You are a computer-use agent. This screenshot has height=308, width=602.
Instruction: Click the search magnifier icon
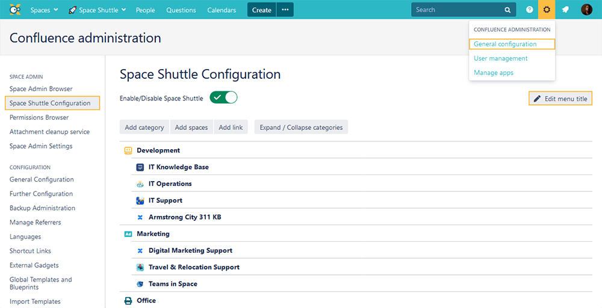(507, 10)
